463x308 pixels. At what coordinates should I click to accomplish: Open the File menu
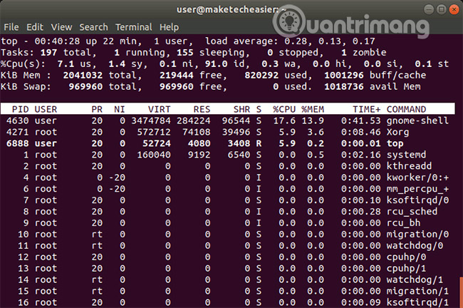[x=11, y=27]
